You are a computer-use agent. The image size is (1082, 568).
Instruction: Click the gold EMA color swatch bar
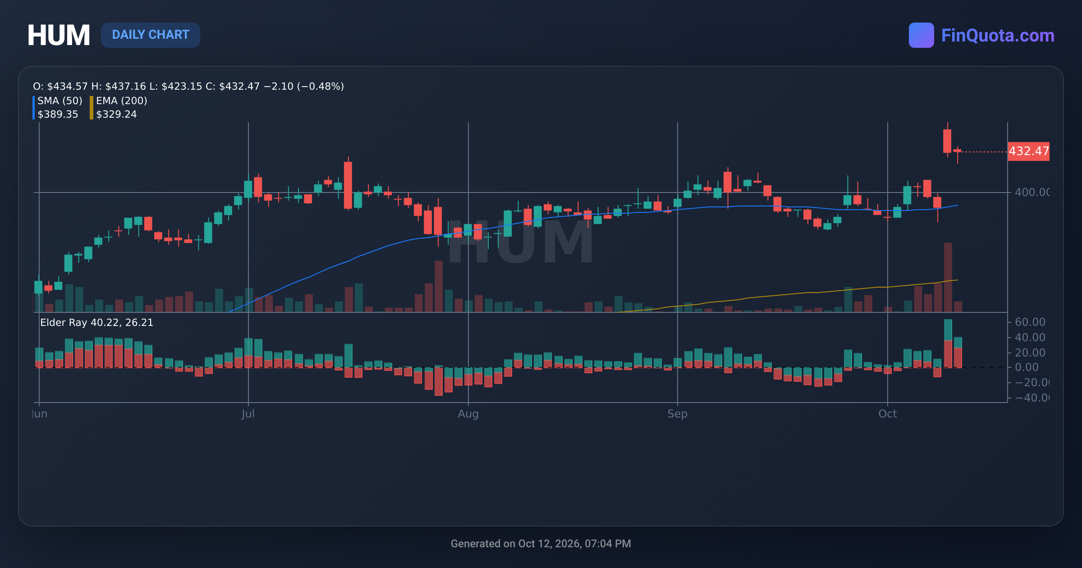[x=92, y=108]
